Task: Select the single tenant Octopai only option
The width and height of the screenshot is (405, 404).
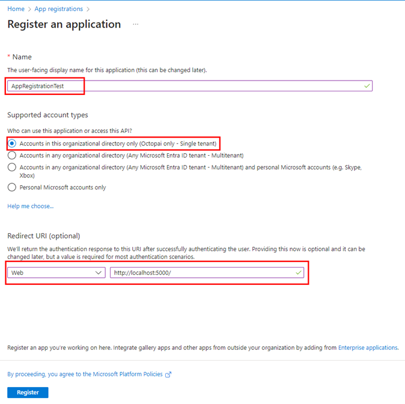Action: (x=11, y=144)
